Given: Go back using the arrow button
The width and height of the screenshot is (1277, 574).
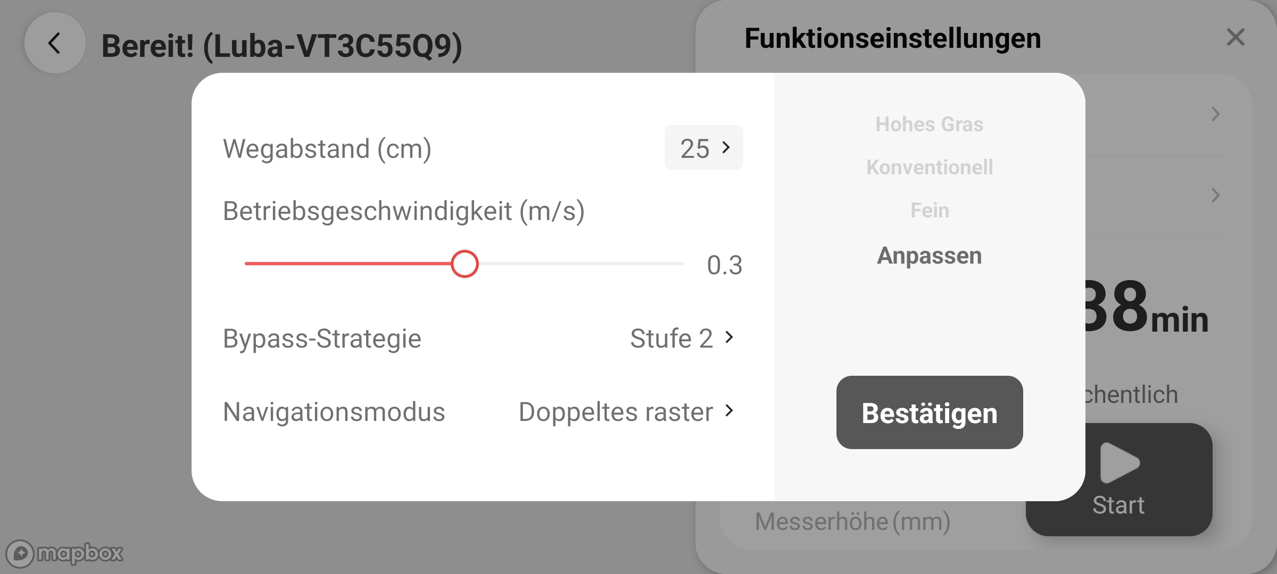Looking at the screenshot, I should click(x=55, y=44).
